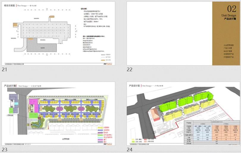
Task: Click 'Unit Design' text on slide 22
Action: [x=229, y=15]
